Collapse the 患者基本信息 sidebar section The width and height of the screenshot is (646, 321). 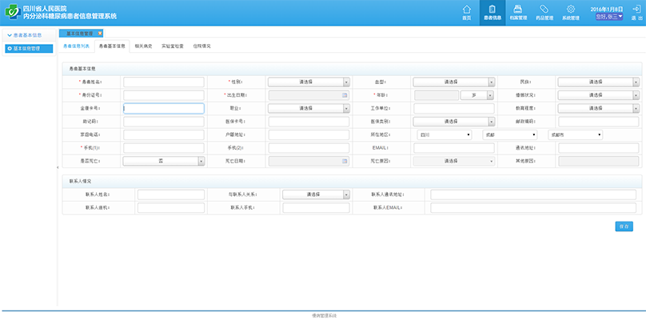(7, 35)
